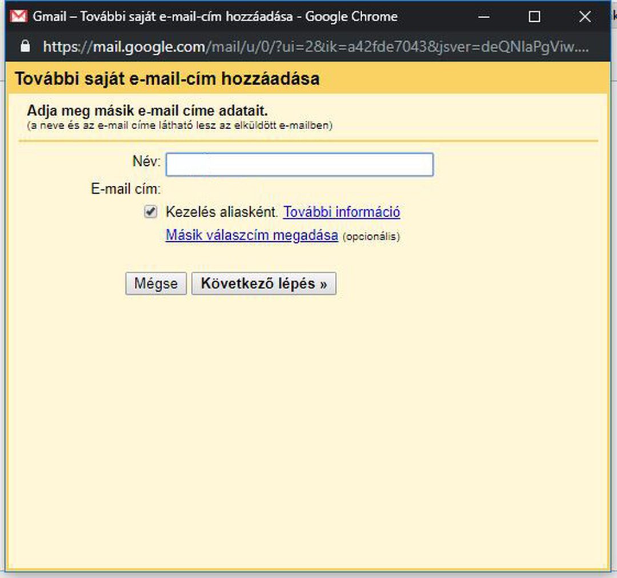This screenshot has width=617, height=578.
Task: Maximize the Gmail popup window
Action: 534,17
